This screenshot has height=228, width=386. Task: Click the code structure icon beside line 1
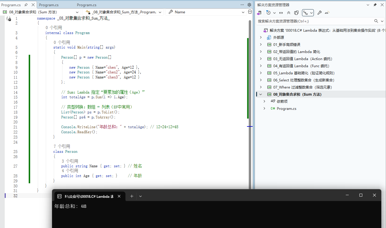point(9,19)
